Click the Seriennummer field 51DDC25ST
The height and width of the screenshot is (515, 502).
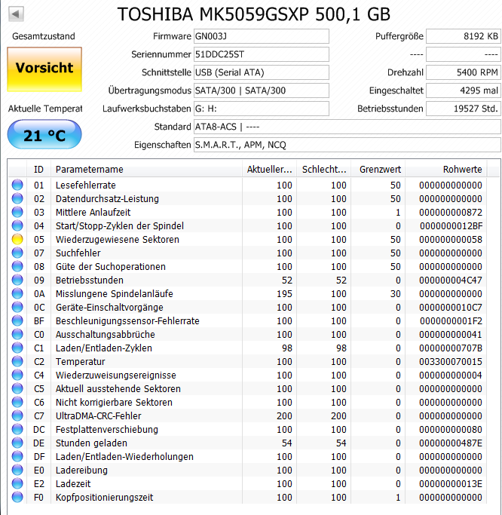262,54
